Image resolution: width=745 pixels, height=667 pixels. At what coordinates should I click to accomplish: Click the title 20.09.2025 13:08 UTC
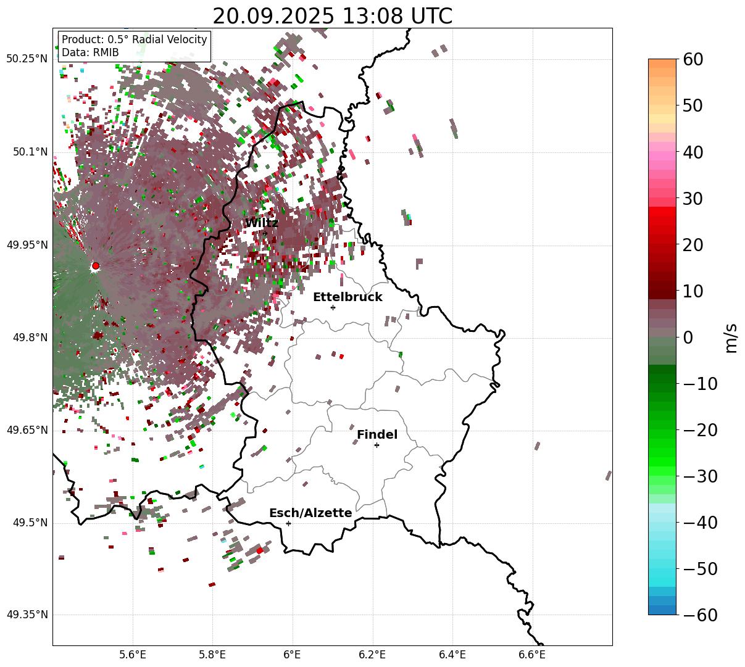(x=332, y=15)
